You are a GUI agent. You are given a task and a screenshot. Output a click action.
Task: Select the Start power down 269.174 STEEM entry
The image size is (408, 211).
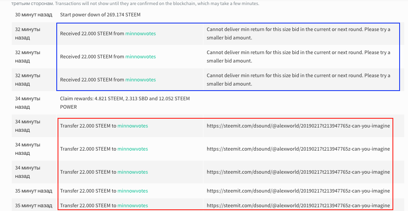point(100,15)
